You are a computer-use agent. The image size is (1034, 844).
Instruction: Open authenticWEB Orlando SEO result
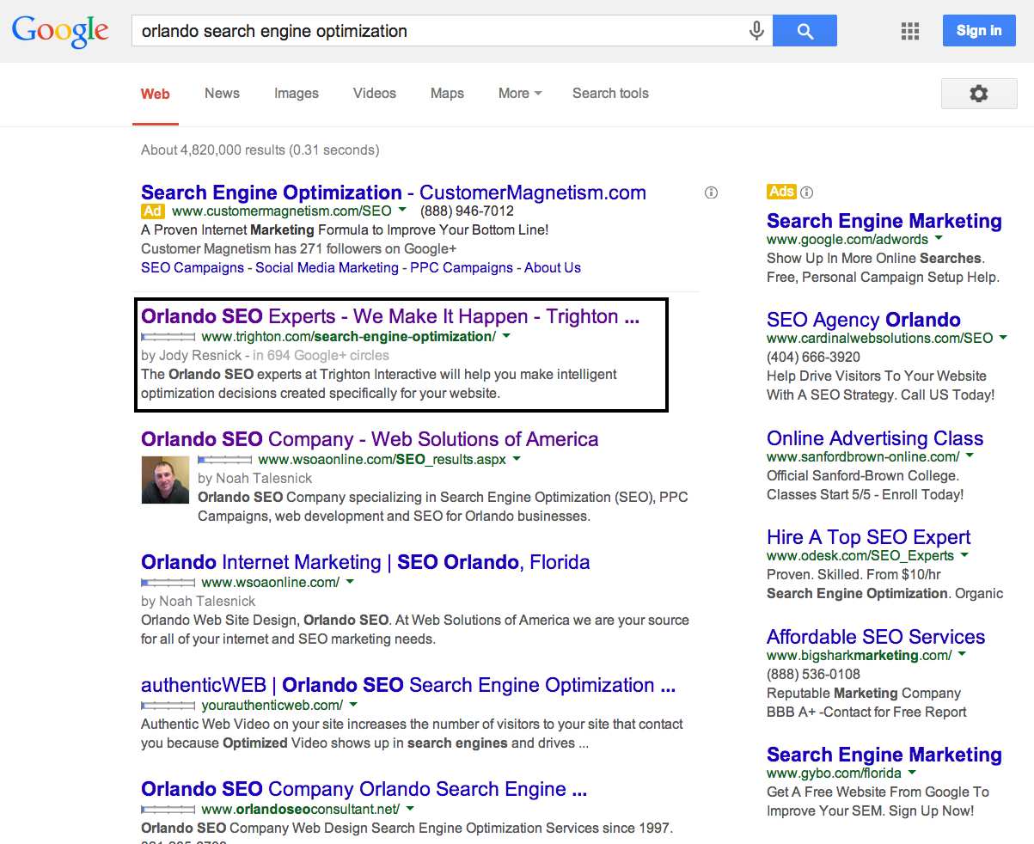[408, 685]
